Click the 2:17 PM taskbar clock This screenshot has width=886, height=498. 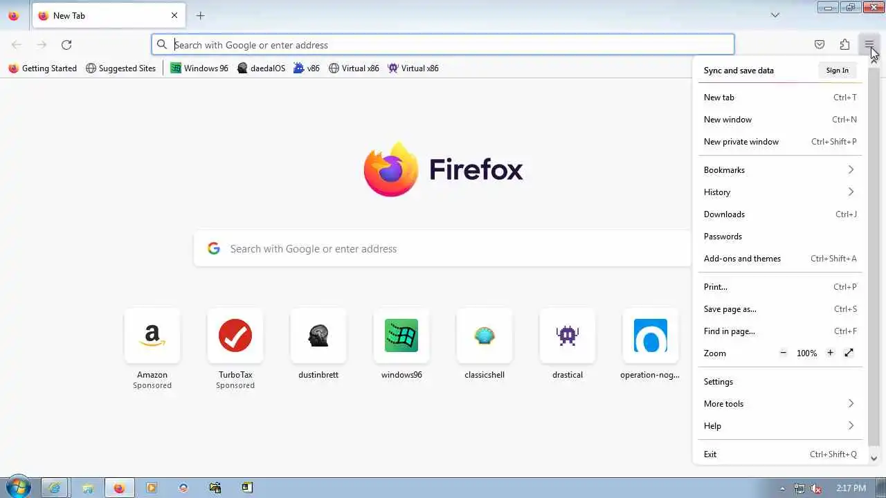click(851, 488)
